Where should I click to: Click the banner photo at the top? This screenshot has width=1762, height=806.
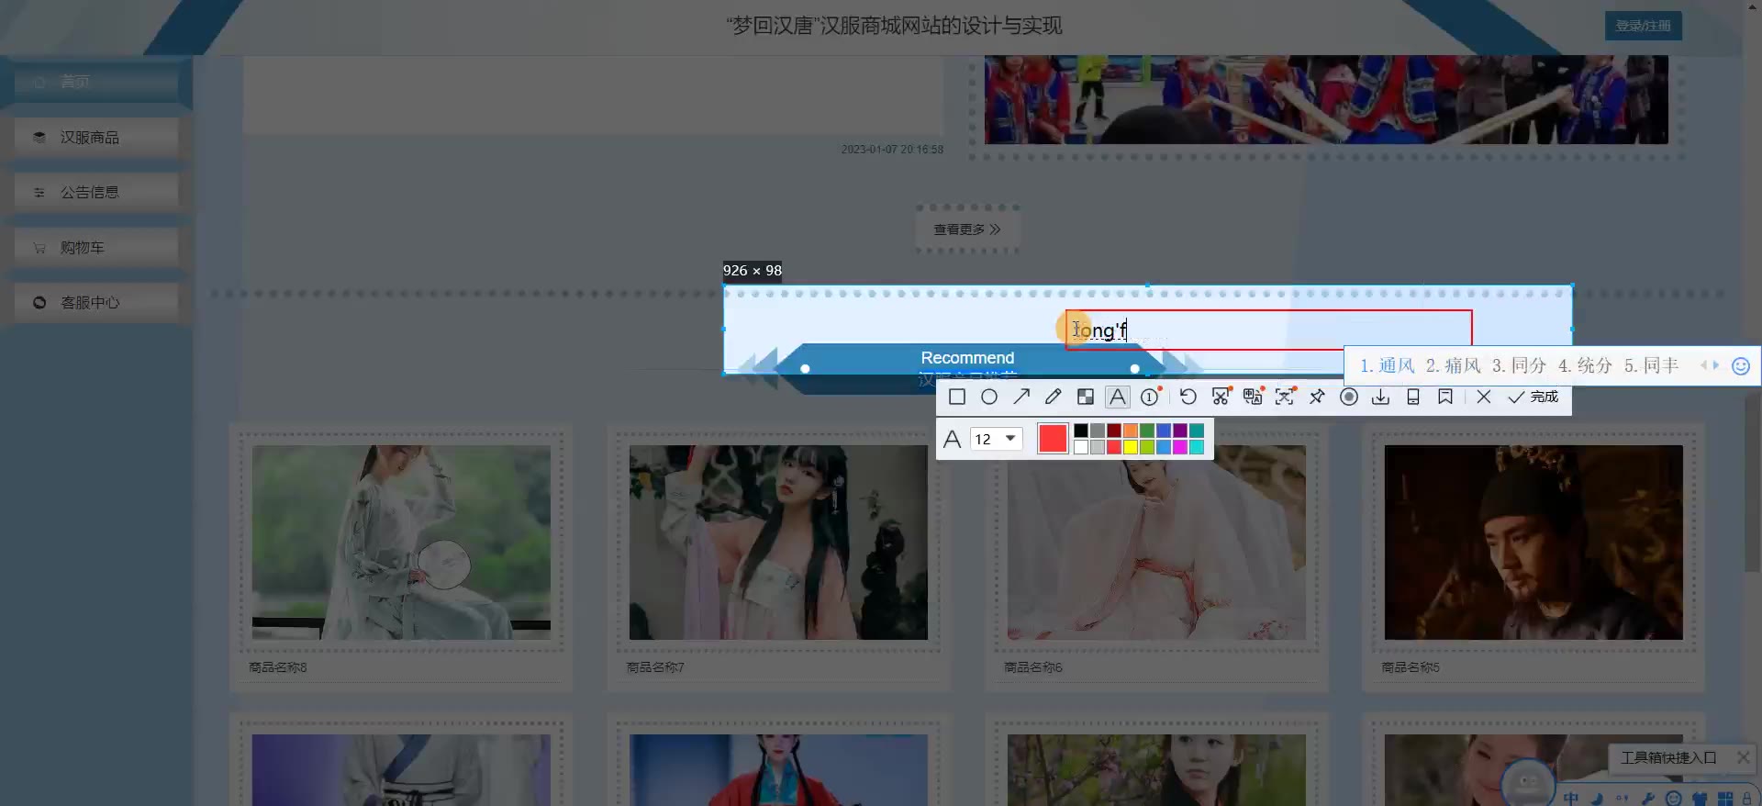[1326, 99]
